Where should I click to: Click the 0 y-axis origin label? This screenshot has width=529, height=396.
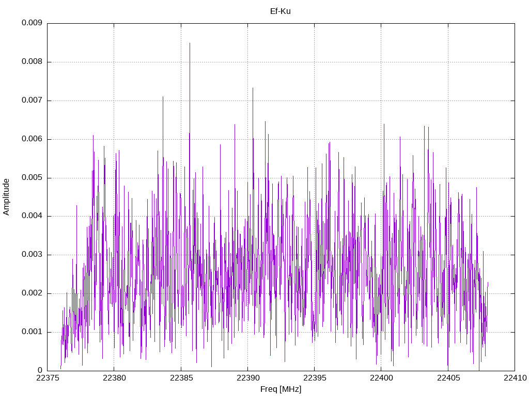click(40, 370)
